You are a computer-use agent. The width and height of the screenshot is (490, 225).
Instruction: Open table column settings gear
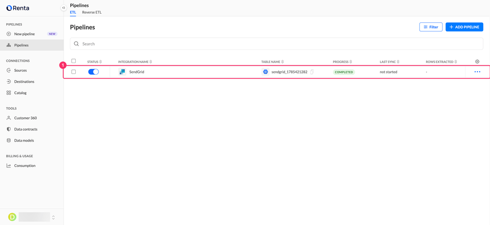[x=477, y=62]
